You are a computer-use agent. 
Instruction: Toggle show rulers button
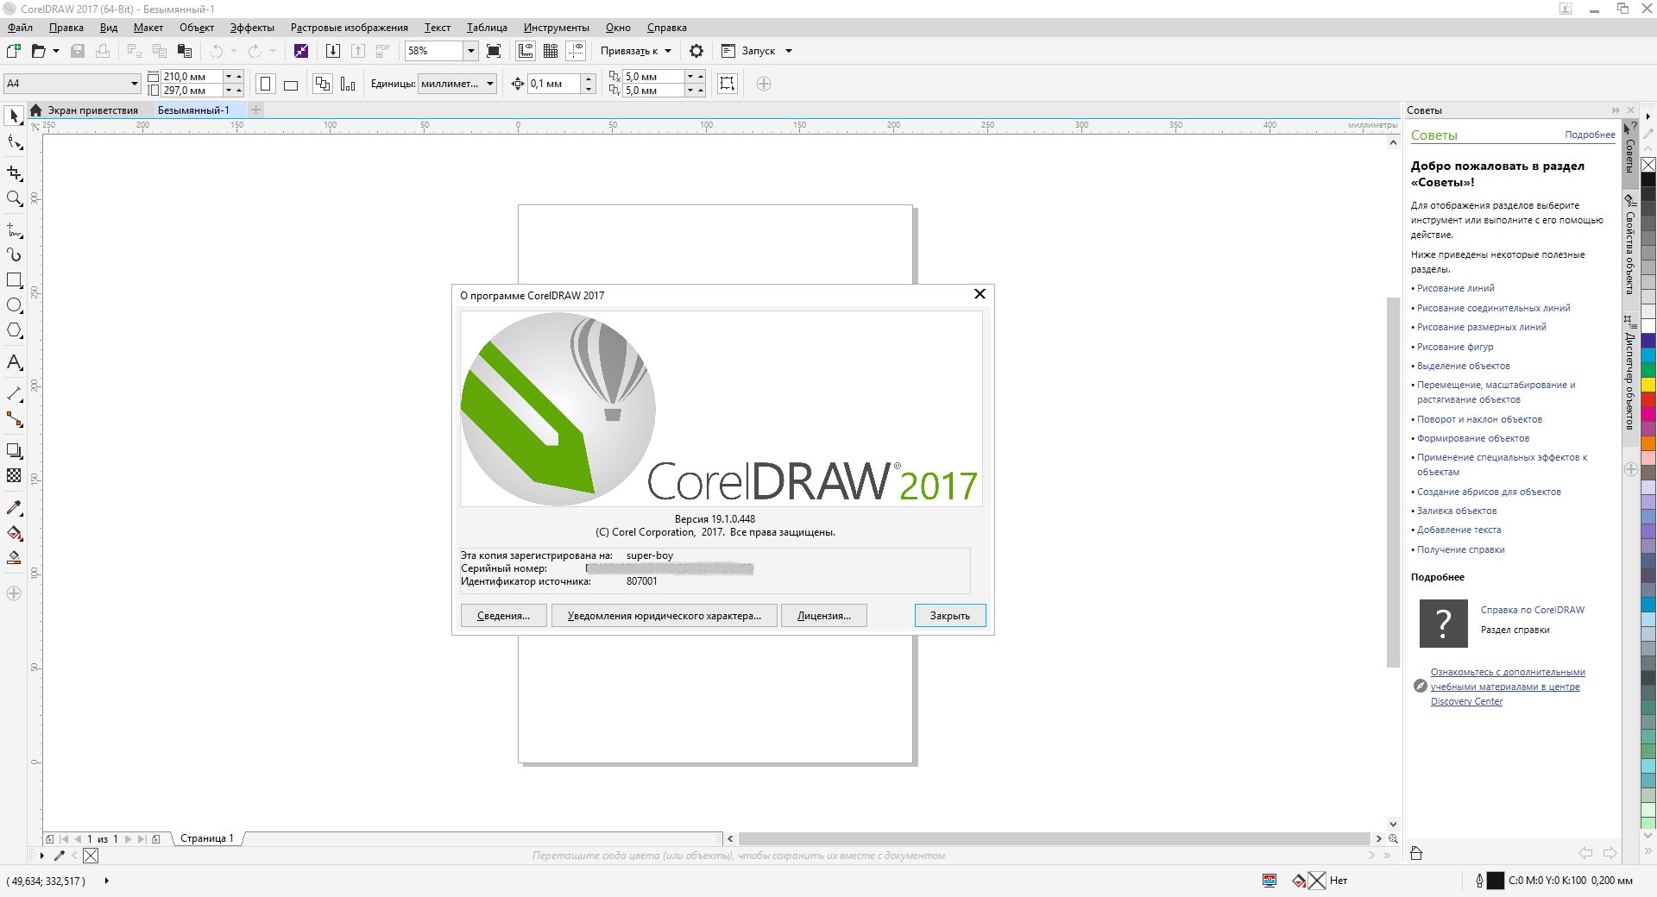pyautogui.click(x=525, y=51)
